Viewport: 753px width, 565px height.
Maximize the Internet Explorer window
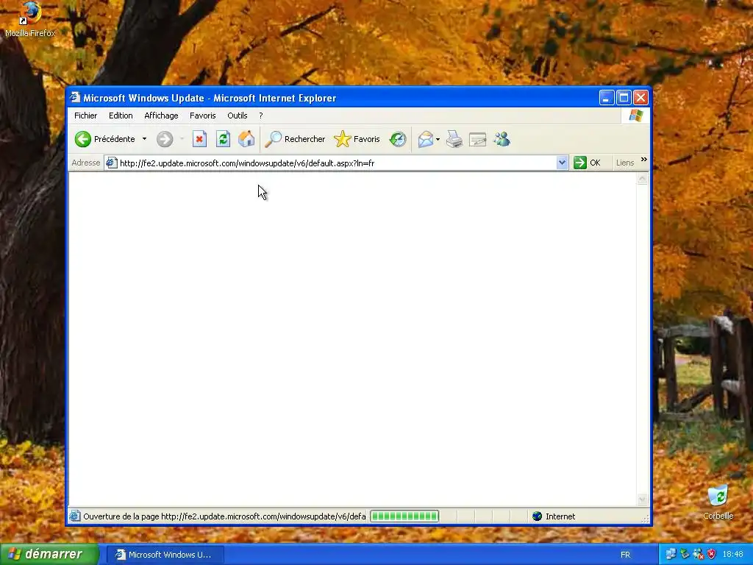coord(624,98)
